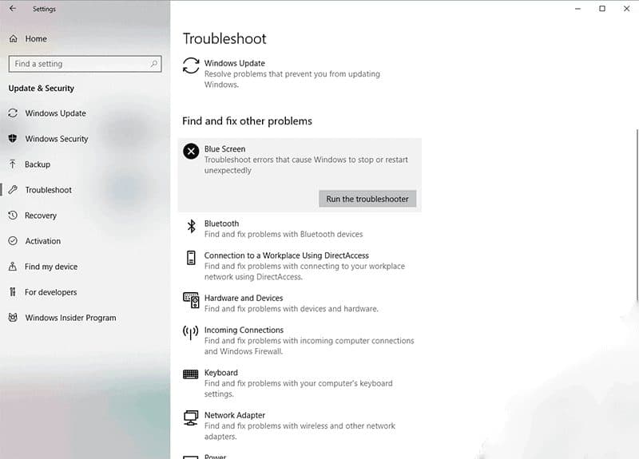Click the Windows Security shield icon

coord(13,138)
